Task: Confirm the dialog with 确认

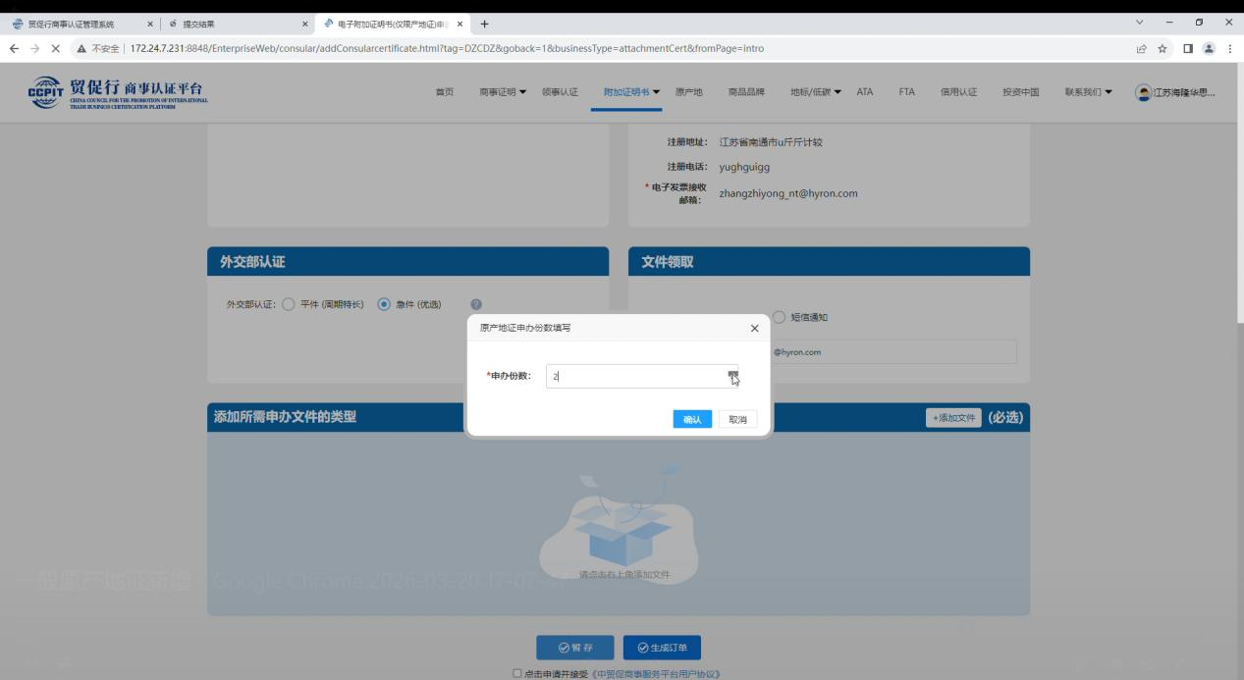Action: 692,420
